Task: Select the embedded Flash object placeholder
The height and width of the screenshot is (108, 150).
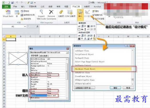Action: click(18, 59)
